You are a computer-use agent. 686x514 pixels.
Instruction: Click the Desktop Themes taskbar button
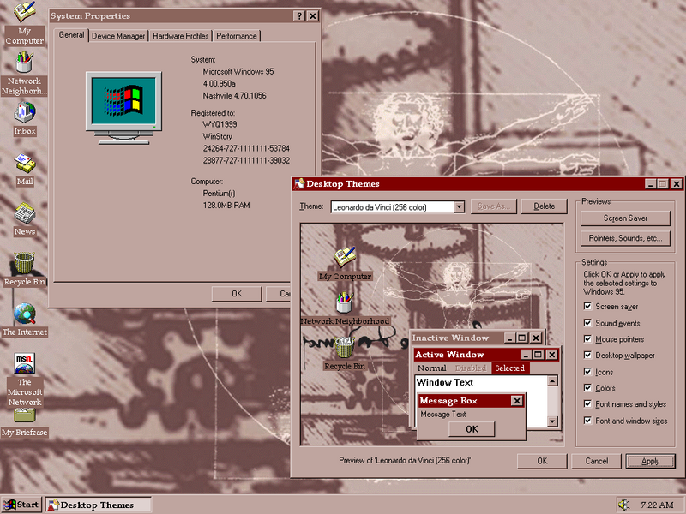(x=97, y=505)
